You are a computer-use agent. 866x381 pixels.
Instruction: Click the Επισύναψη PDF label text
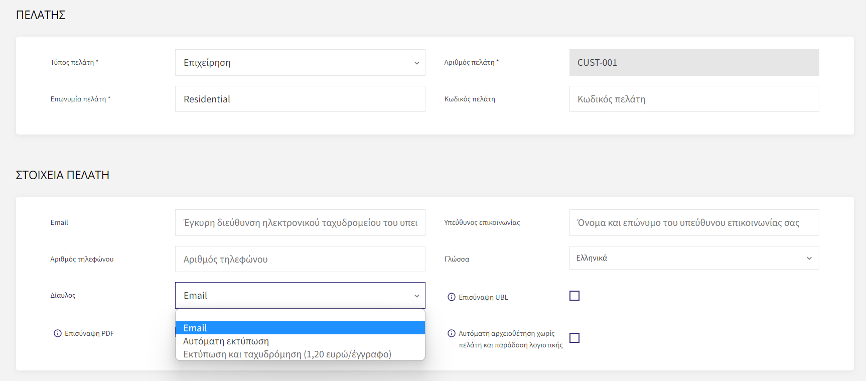[x=89, y=333]
